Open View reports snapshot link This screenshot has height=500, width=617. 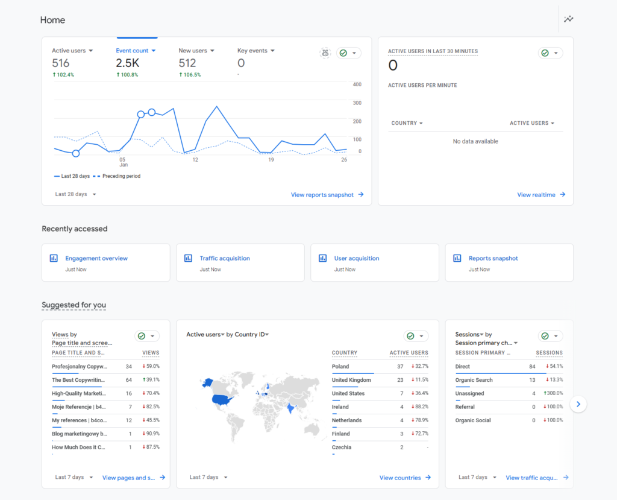pyautogui.click(x=327, y=195)
